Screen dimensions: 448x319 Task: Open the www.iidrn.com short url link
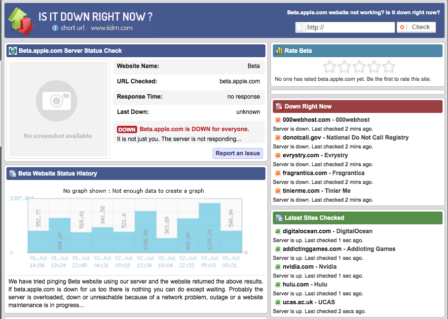pyautogui.click(x=112, y=28)
